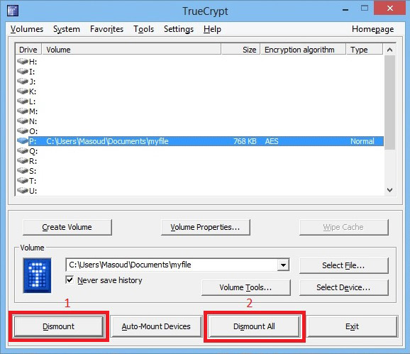Image resolution: width=410 pixels, height=354 pixels.
Task: Click the Dismount All button
Action: tap(254, 326)
